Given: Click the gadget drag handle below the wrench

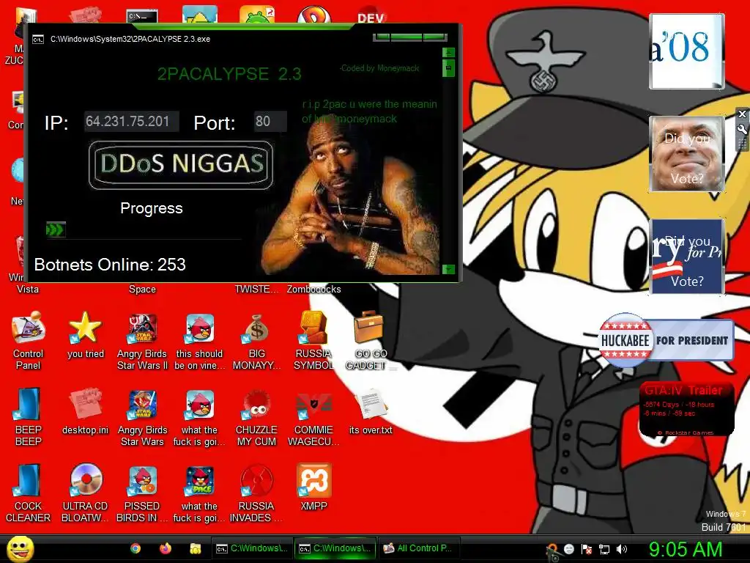Looking at the screenshot, I should [x=742, y=144].
